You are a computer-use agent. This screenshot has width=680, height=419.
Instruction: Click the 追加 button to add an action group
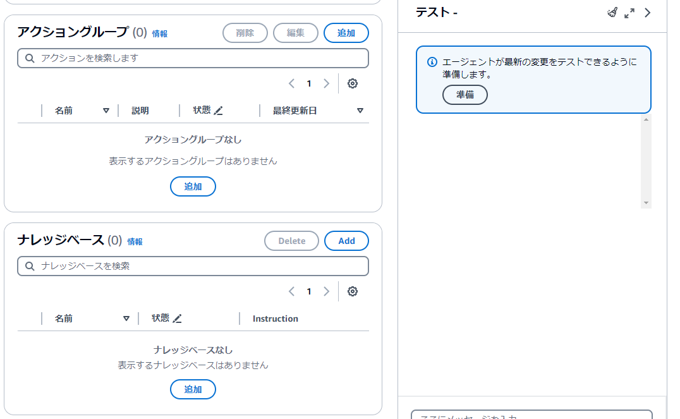[346, 32]
